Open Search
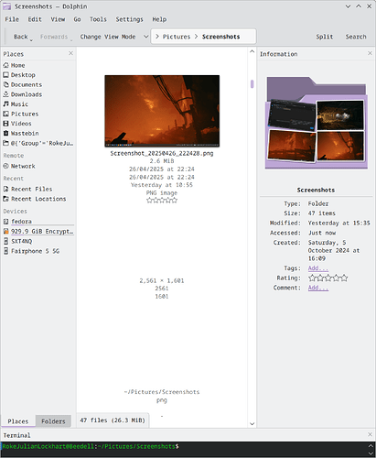 click(356, 37)
